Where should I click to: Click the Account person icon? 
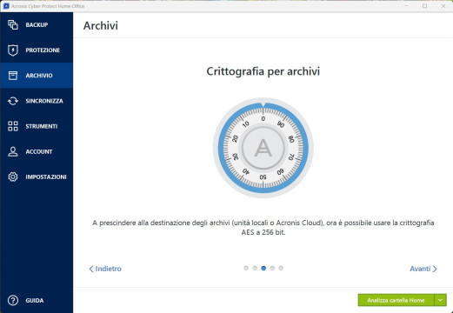click(x=13, y=151)
